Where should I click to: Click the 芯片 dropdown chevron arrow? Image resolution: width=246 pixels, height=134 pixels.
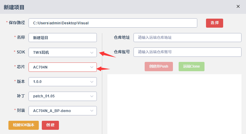click(92, 67)
